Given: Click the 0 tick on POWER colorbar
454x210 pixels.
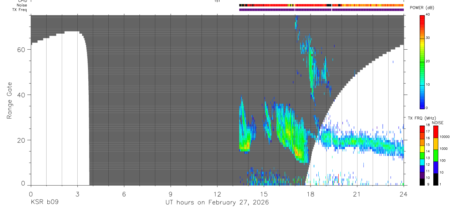Looking at the screenshot, I should (x=427, y=108).
